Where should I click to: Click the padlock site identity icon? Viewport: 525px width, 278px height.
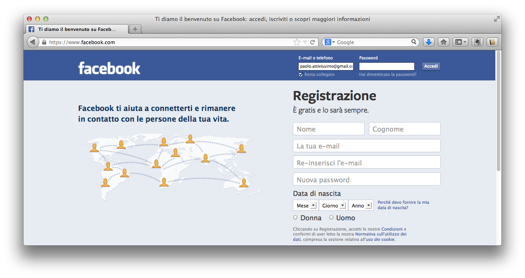coord(44,42)
